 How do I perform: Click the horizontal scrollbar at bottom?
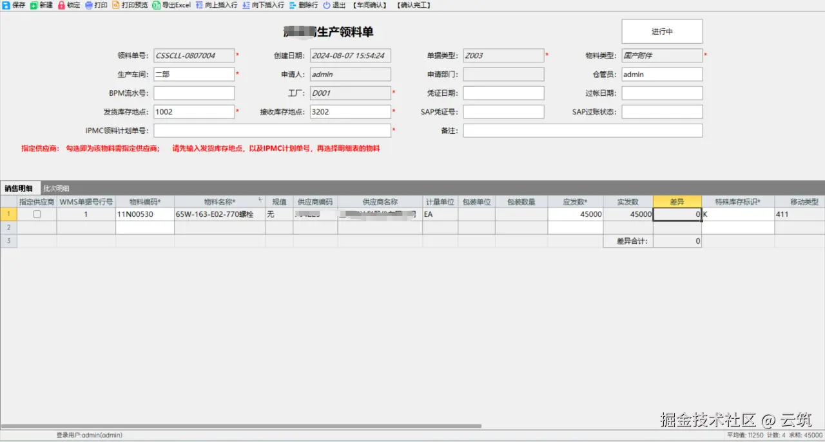pos(241,426)
